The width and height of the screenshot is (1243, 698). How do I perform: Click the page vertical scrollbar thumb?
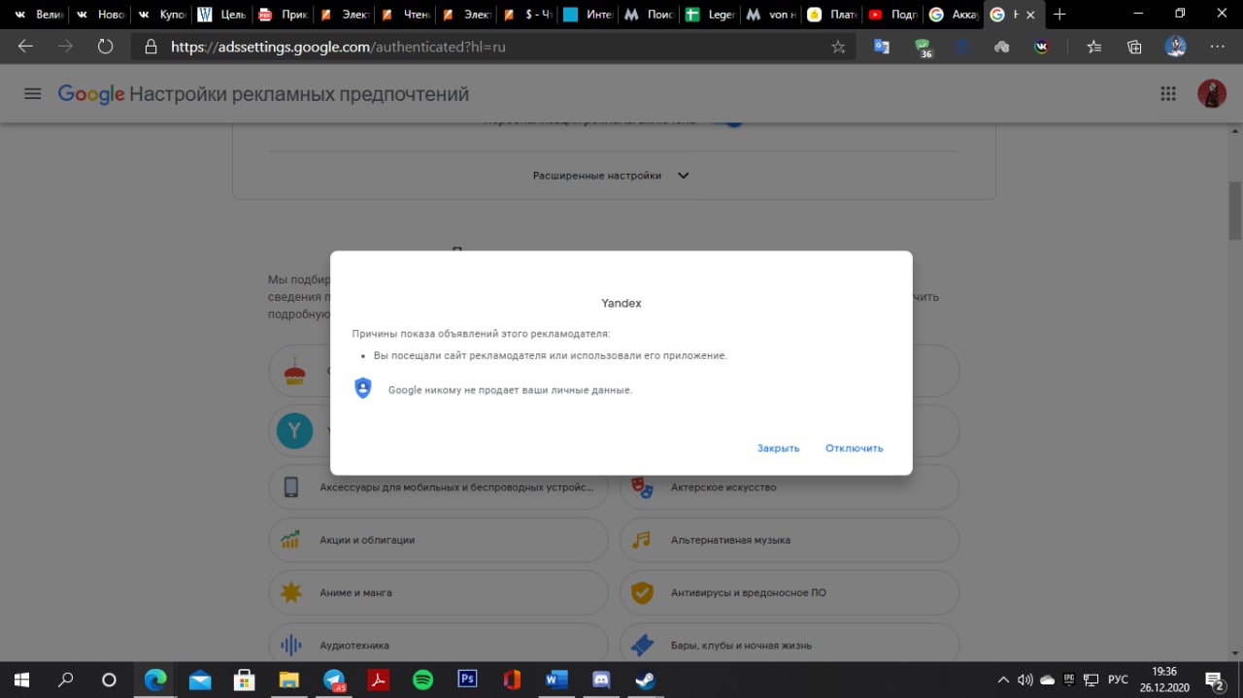[1235, 209]
